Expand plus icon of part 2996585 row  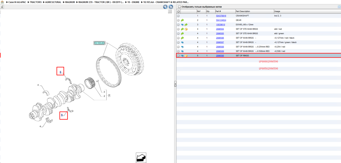(x=178, y=34)
